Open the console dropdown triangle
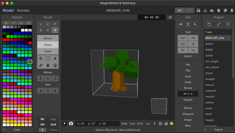235x133 pixels. pyautogui.click(x=64, y=124)
